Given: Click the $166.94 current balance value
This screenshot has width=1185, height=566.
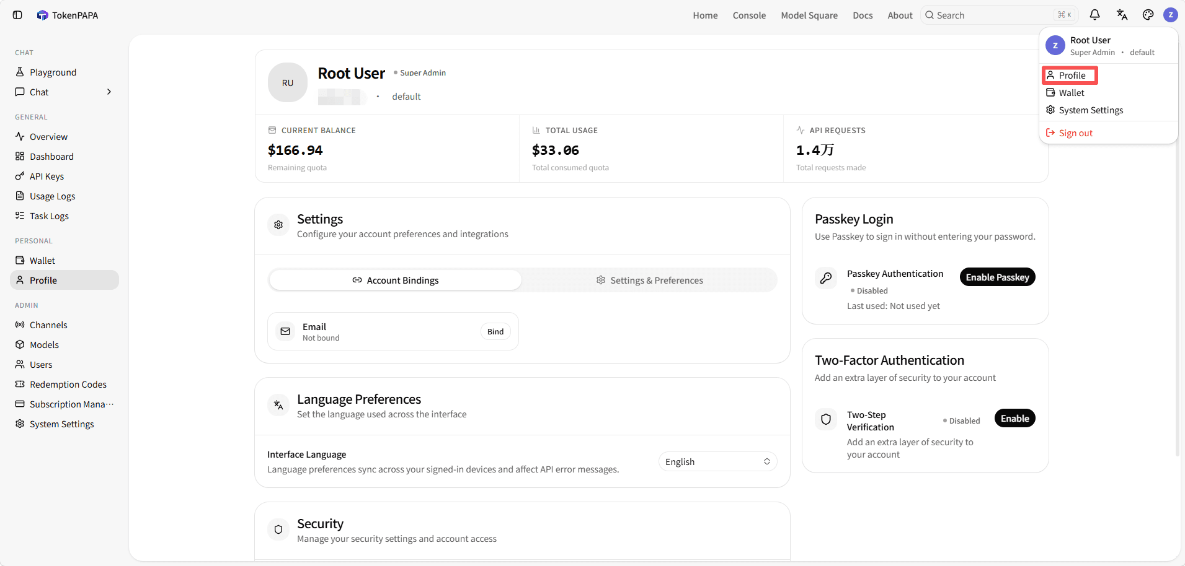Looking at the screenshot, I should click(295, 150).
